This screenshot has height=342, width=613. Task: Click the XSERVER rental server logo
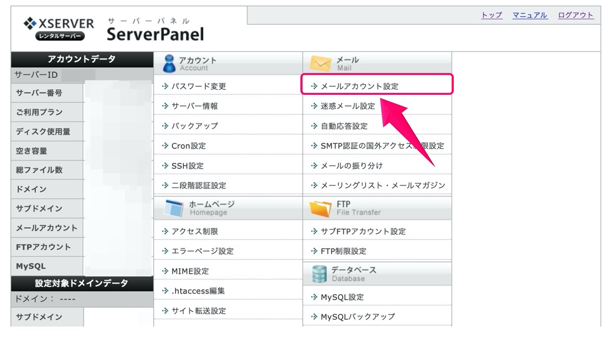click(x=59, y=30)
